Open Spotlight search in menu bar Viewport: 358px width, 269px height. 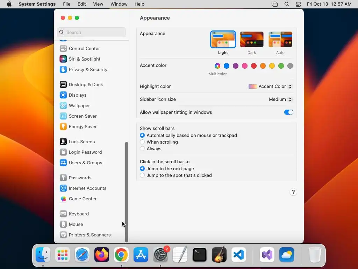pyautogui.click(x=287, y=4)
